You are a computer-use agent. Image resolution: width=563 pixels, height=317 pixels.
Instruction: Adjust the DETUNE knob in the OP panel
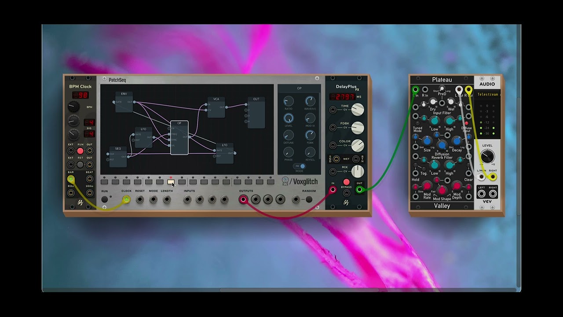coord(289,135)
